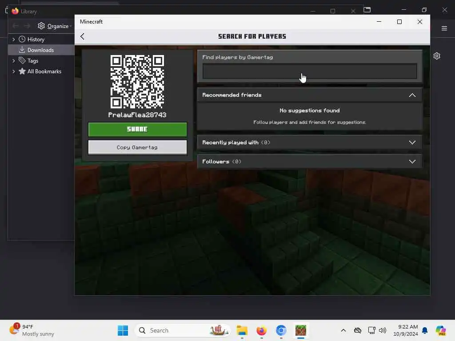The width and height of the screenshot is (455, 341).
Task: Maximize the Minecraft window
Action: coord(399,22)
